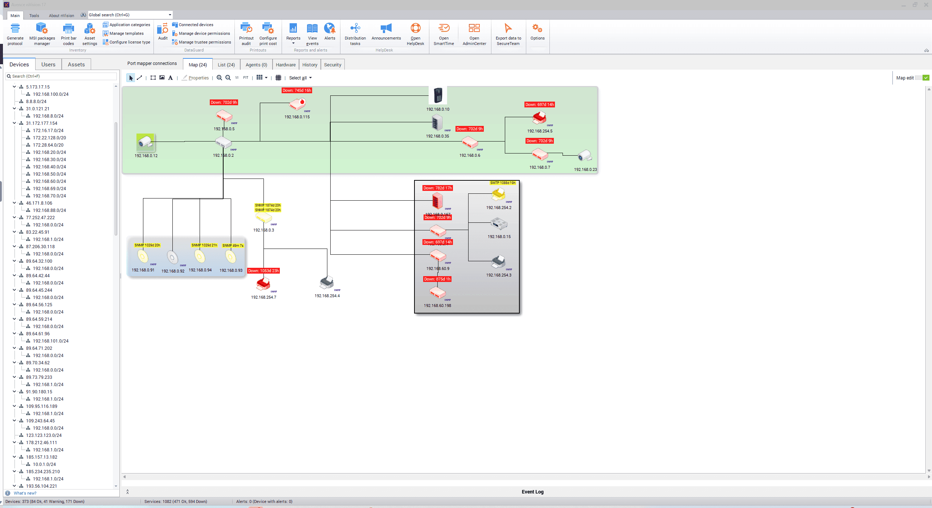The width and height of the screenshot is (932, 508).
Task: Toggle the map grid icon
Action: 278,78
